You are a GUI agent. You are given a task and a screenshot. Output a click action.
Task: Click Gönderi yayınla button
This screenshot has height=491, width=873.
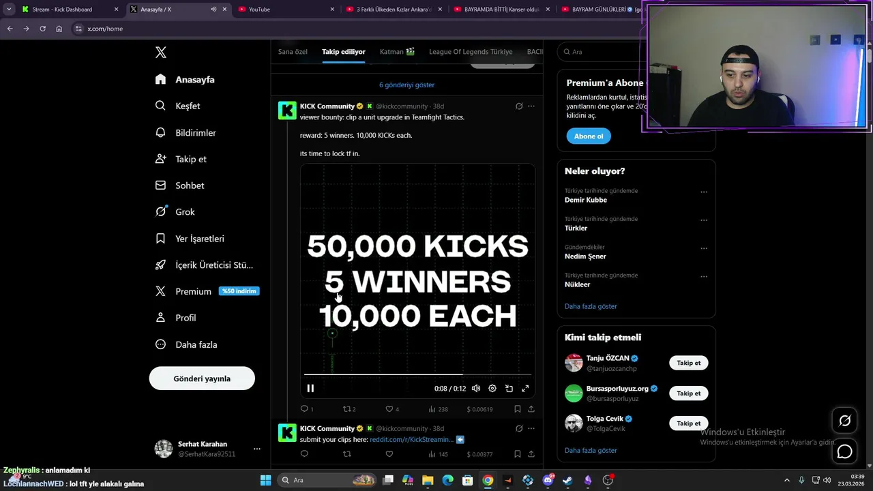click(202, 378)
